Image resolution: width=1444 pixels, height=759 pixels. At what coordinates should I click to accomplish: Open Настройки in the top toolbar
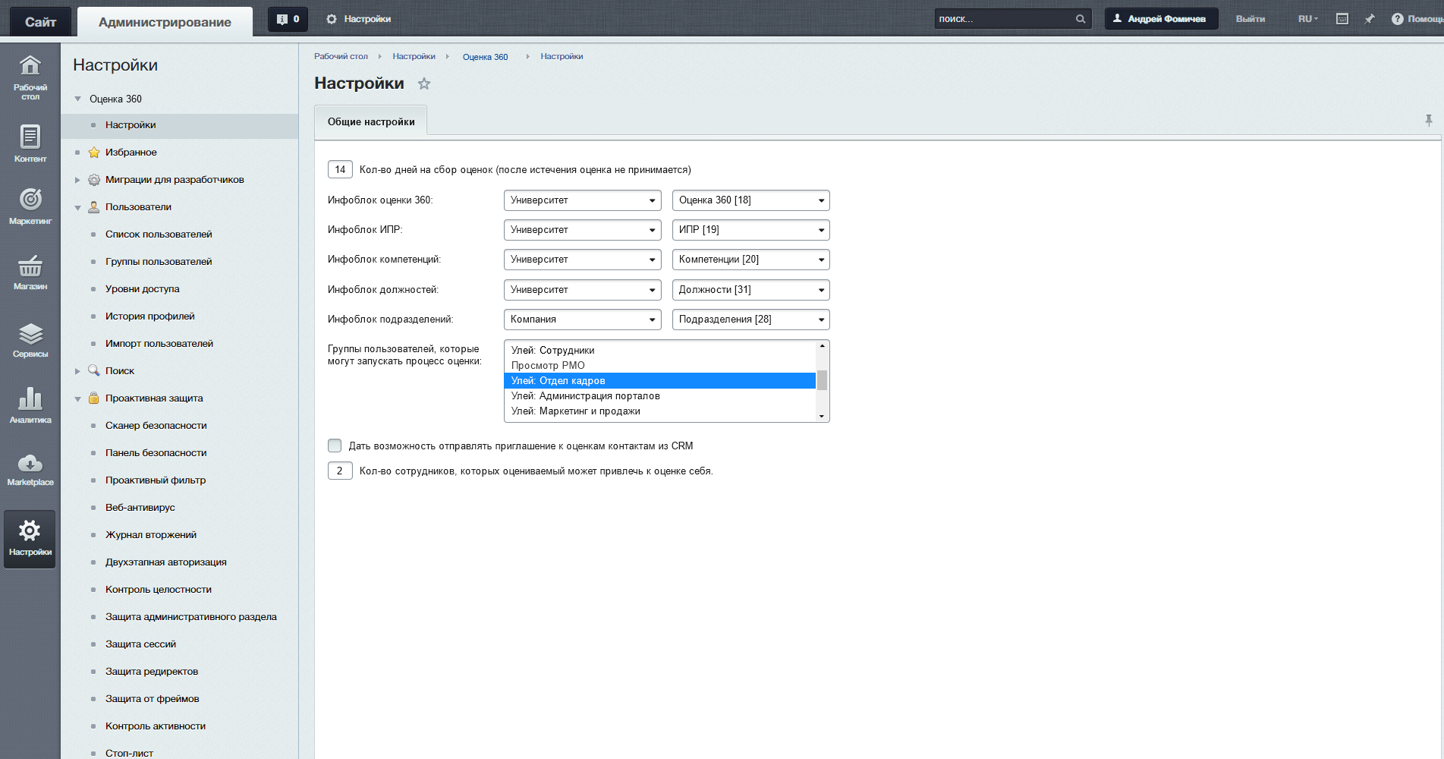pyautogui.click(x=359, y=19)
